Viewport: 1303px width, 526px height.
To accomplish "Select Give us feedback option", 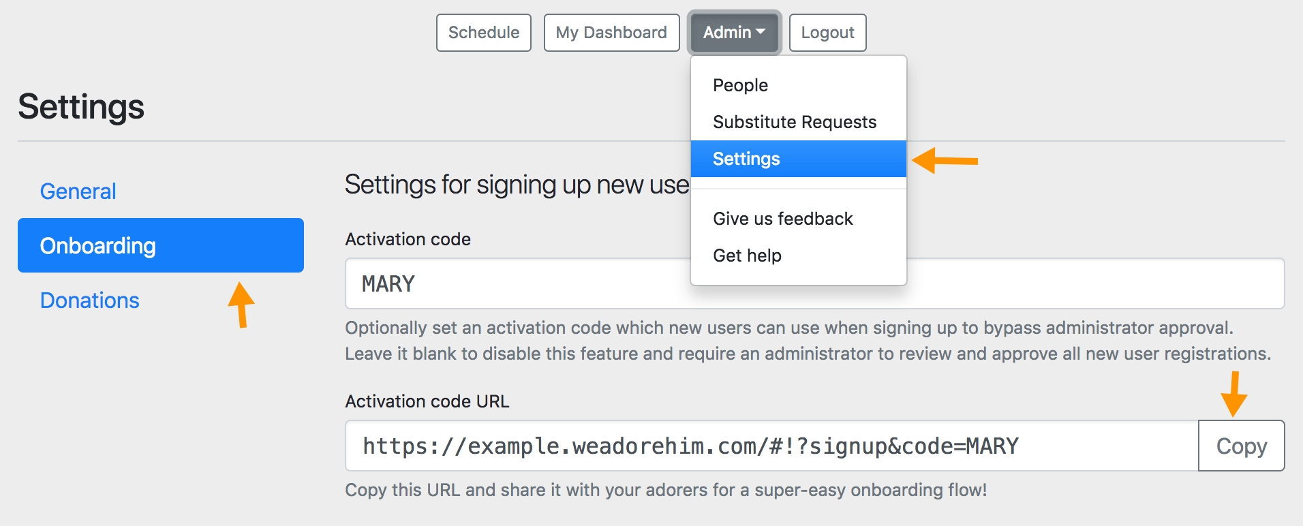I will [782, 219].
